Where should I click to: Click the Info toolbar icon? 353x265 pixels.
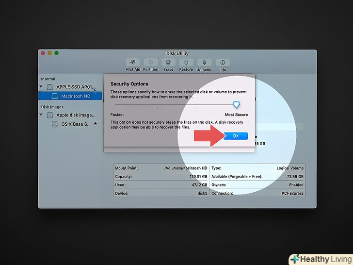[223, 63]
